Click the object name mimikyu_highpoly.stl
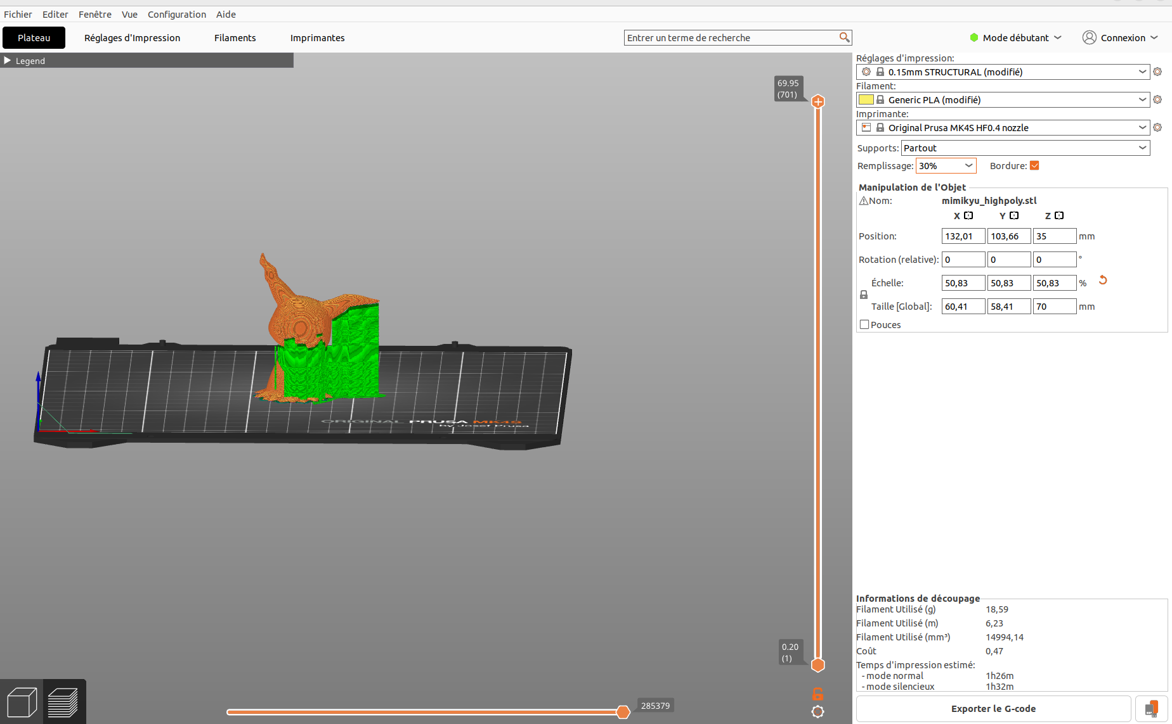Screen dimensions: 1172x724 coord(989,200)
